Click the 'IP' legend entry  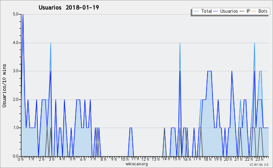click(x=245, y=11)
